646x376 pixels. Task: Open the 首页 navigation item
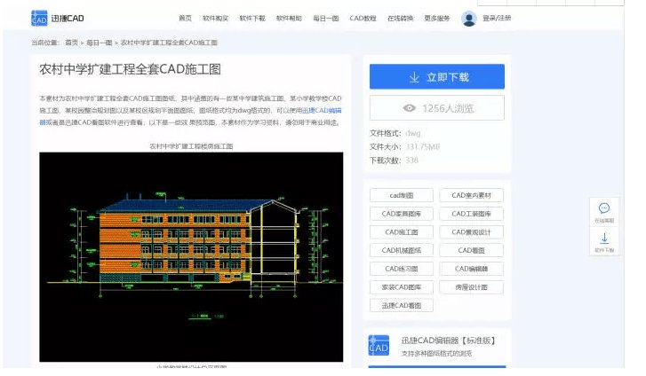[x=185, y=18]
